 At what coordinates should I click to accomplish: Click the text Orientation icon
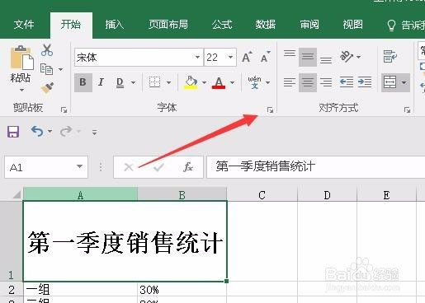click(347, 57)
